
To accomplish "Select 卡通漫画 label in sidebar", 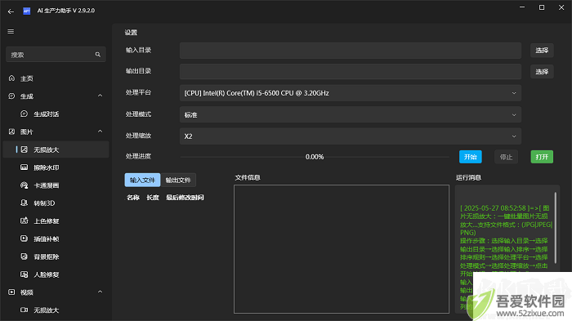I will 47,185.
